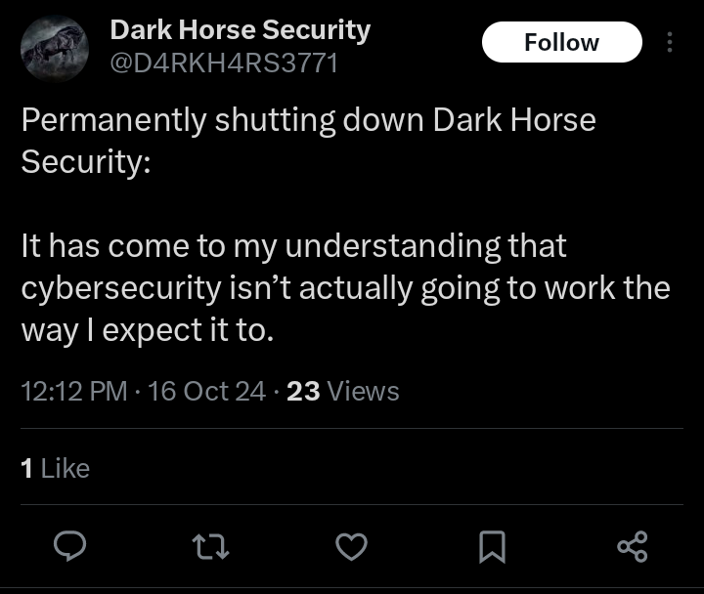Screen dimensions: 704x594
Task: View the 23 Views analytics
Action: (343, 392)
